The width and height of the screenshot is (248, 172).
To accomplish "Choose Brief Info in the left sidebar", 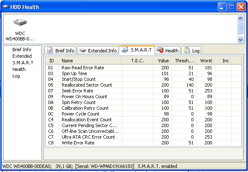I will (x=22, y=49).
